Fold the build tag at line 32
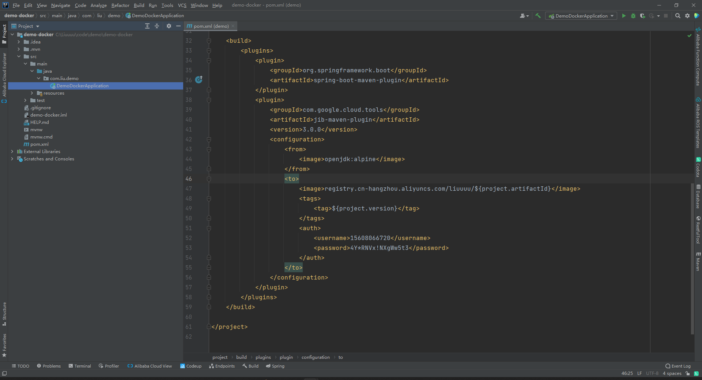 [x=209, y=41]
